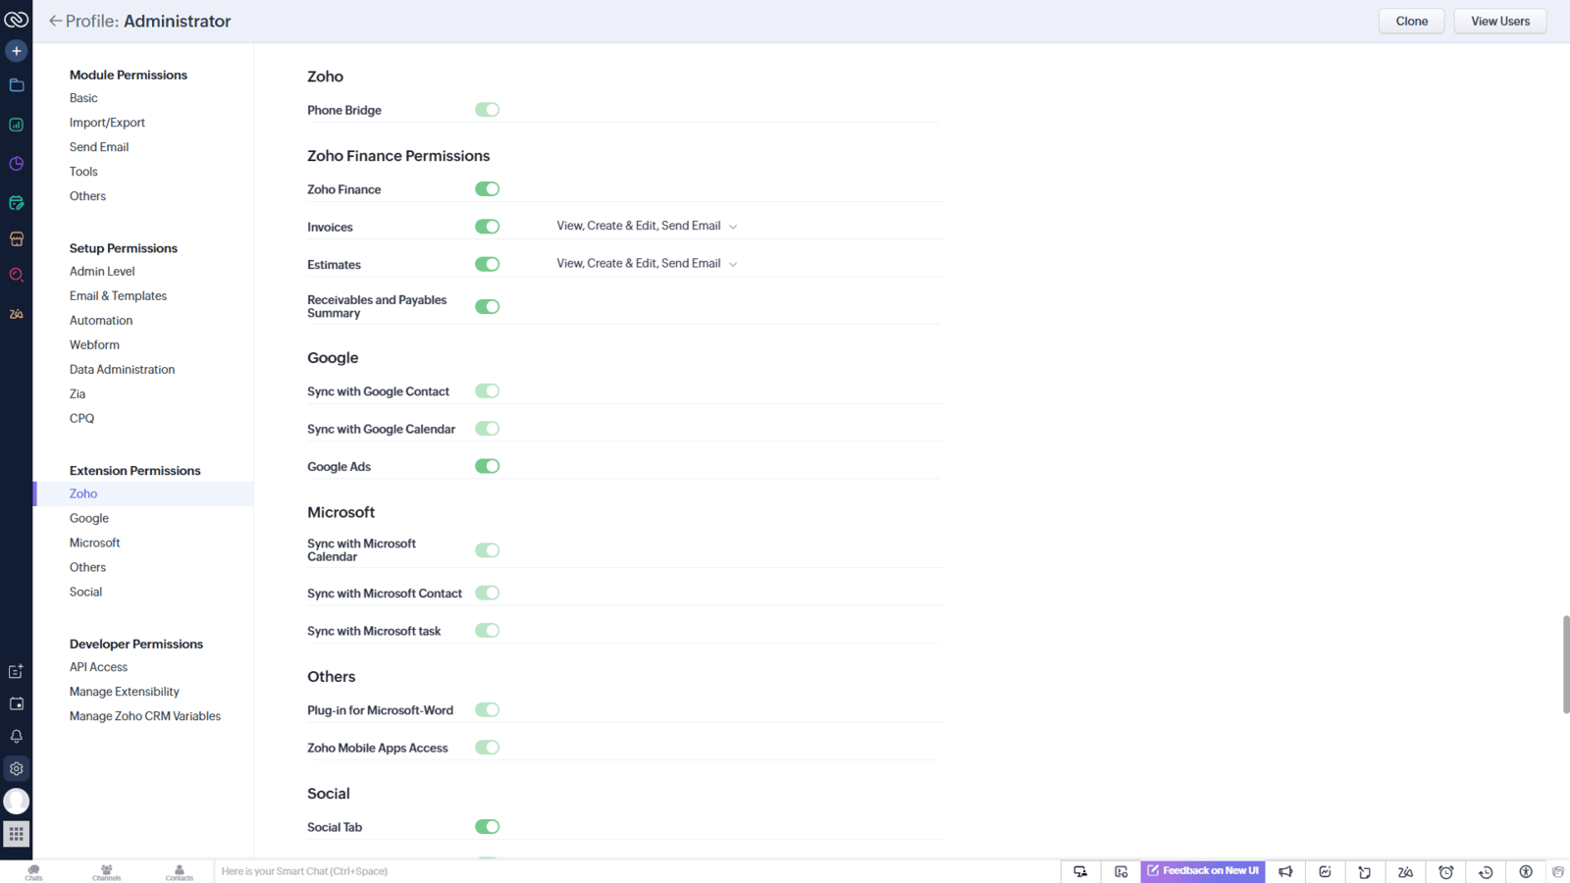Select Admin Level under Setup Permissions

pos(102,272)
